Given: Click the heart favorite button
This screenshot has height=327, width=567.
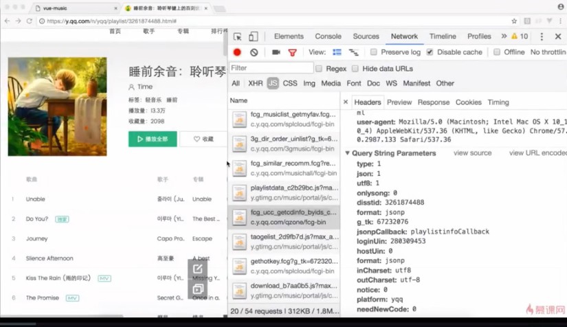Looking at the screenshot, I should 203,139.
